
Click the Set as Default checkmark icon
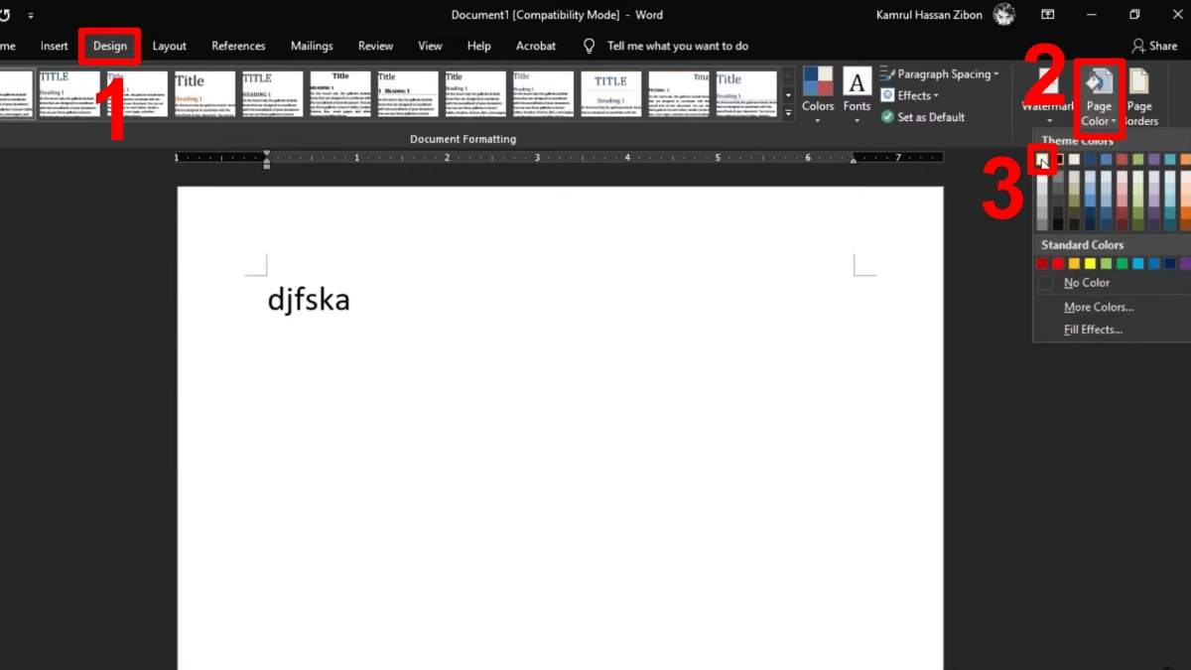(888, 117)
